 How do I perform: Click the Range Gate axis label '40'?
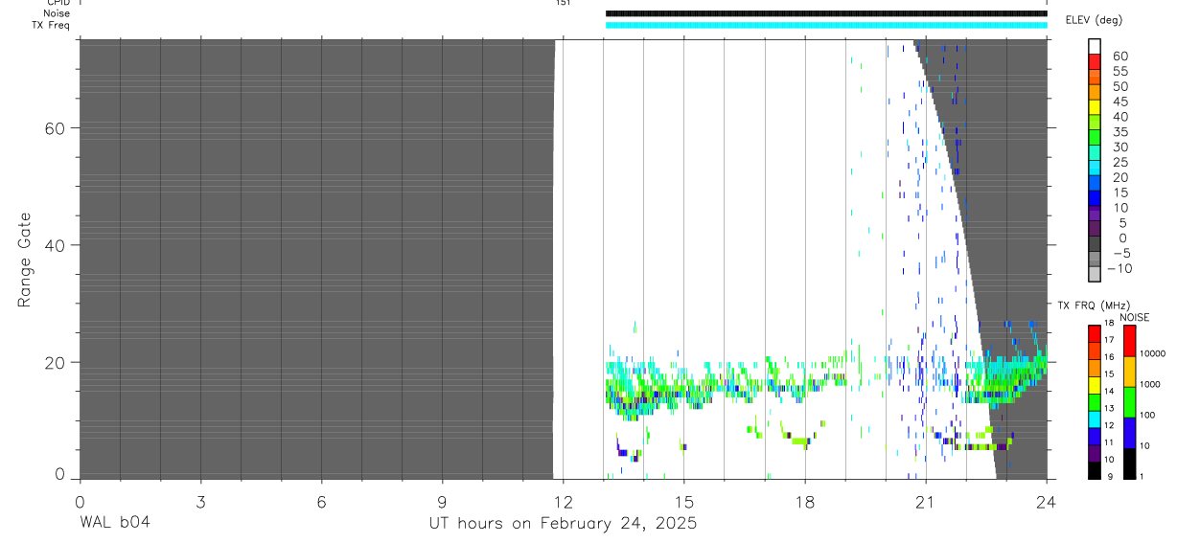pyautogui.click(x=56, y=245)
